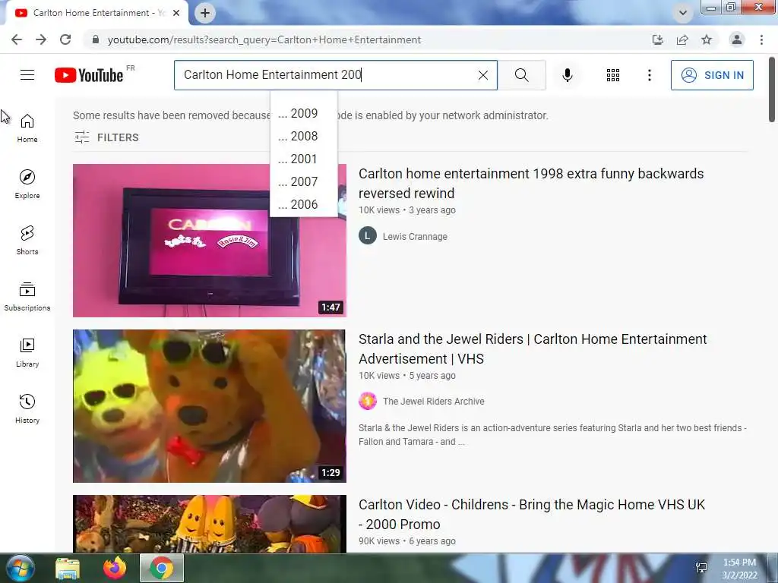Open 'Starla and the Jewel Riders' video title
The image size is (778, 583).
coord(533,348)
